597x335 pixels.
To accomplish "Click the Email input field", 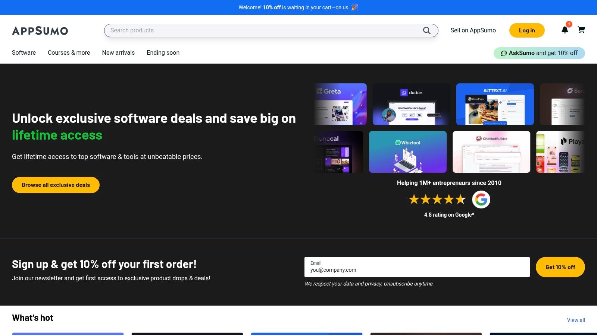I will coord(417,267).
